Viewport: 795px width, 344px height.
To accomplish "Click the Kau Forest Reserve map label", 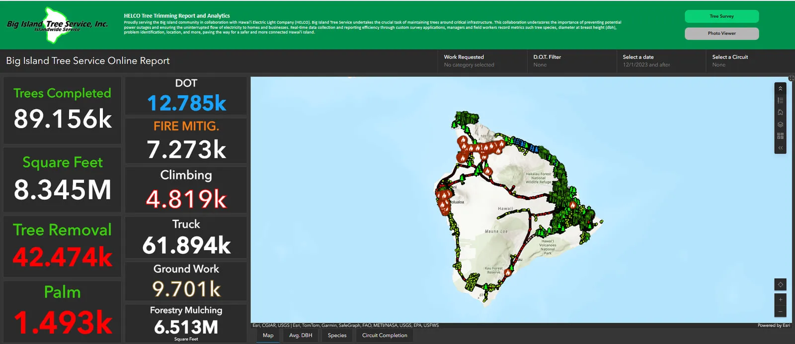I will tap(494, 270).
